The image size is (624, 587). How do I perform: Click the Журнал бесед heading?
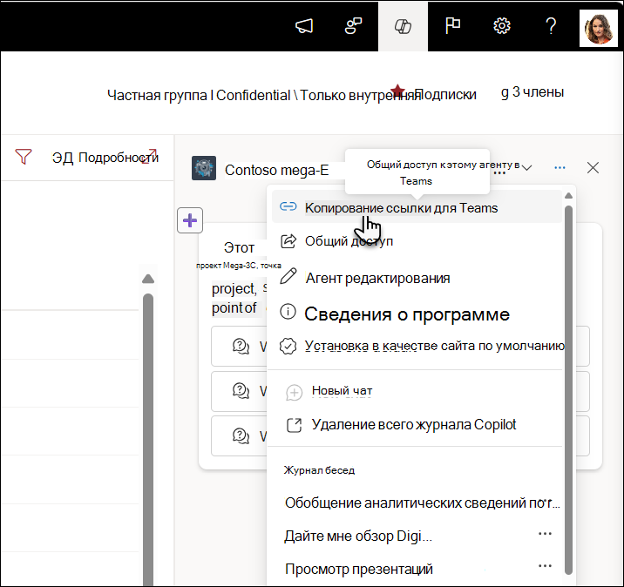coord(319,470)
